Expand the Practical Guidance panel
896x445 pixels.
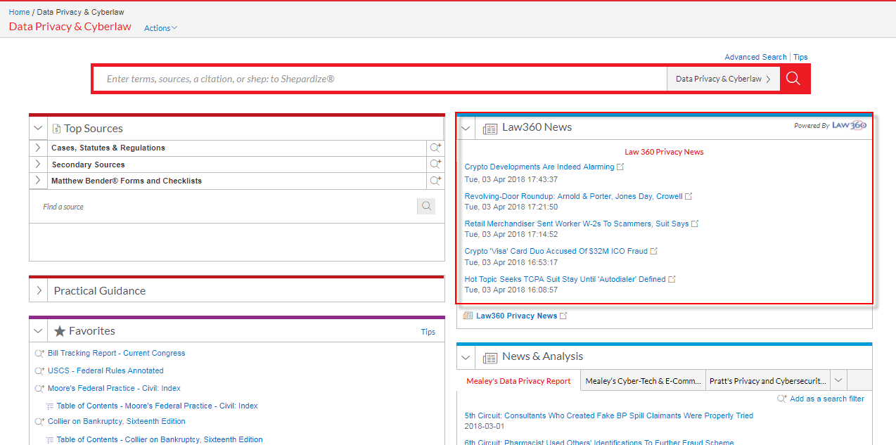point(39,290)
